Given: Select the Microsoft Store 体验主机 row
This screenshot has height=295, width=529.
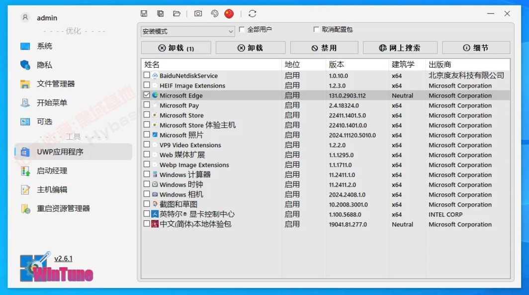Looking at the screenshot, I should [x=326, y=125].
